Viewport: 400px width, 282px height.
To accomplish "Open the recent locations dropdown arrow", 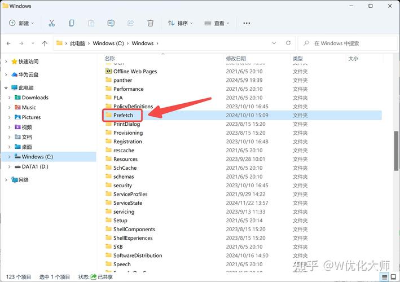I will click(33, 43).
